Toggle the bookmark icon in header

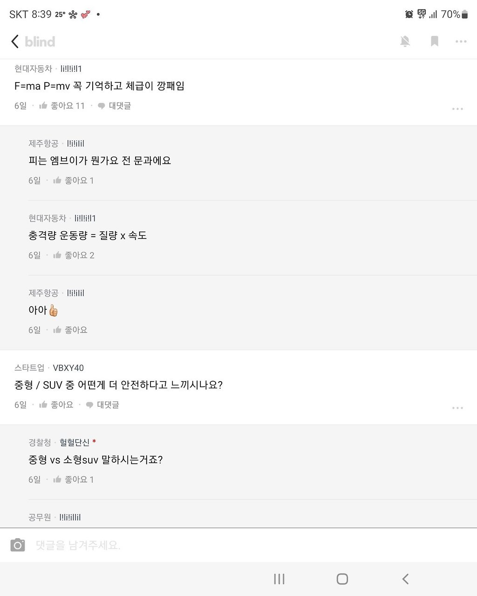coord(435,41)
